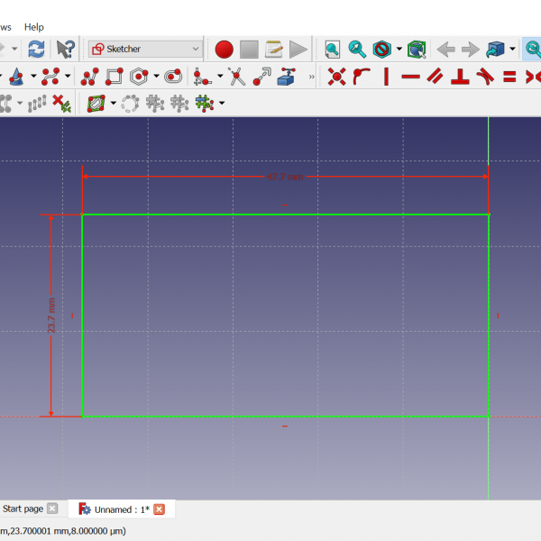
Task: Apply the Perpendicular constraint
Action: 460,77
